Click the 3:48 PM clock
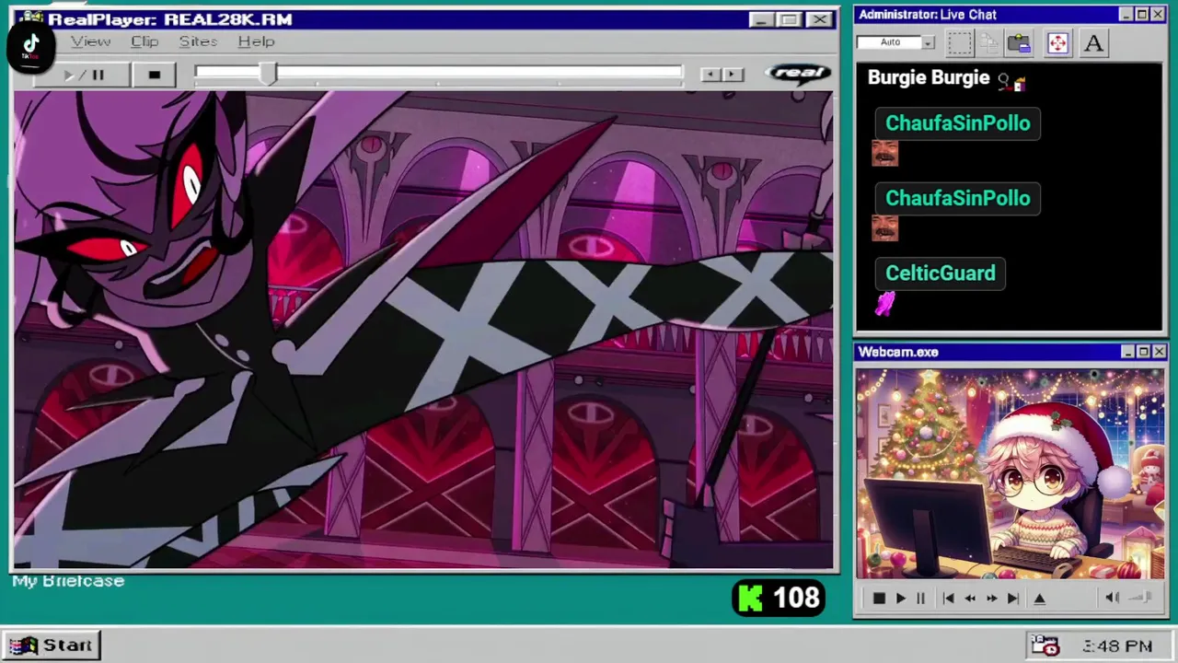The image size is (1178, 663). [1117, 646]
